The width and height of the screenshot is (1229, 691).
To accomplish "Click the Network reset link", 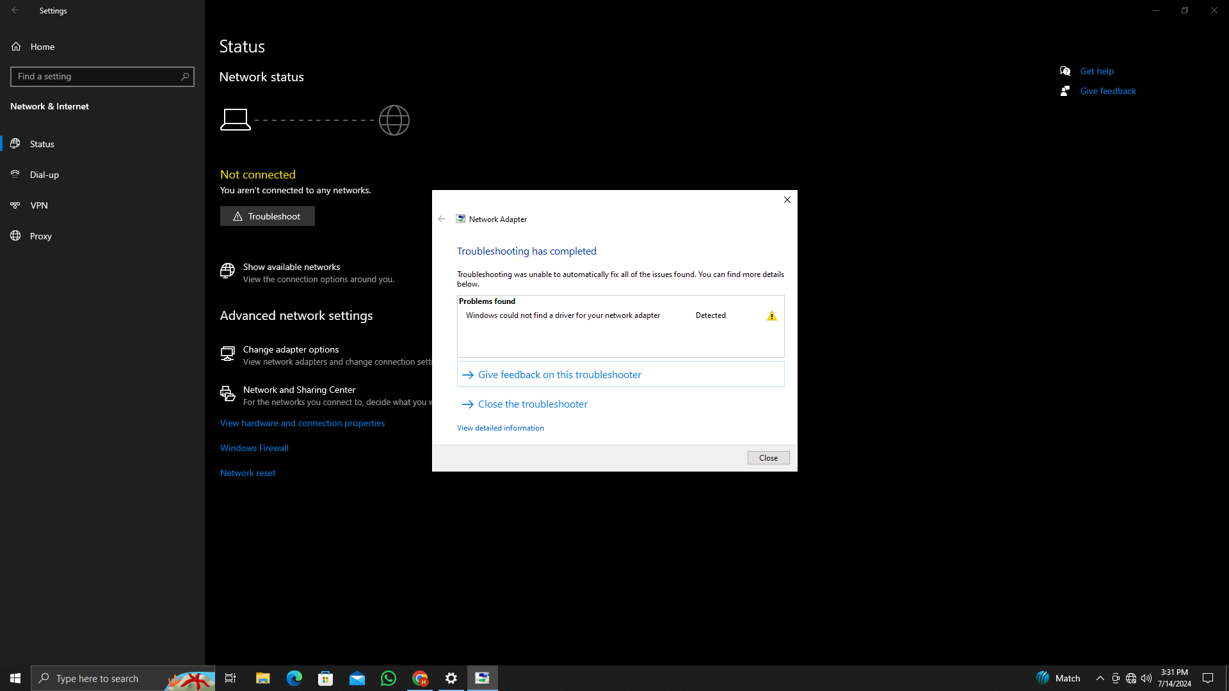I will click(x=248, y=473).
